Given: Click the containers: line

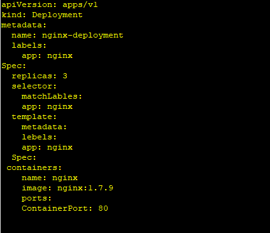Looking at the screenshot, I should [34, 167].
